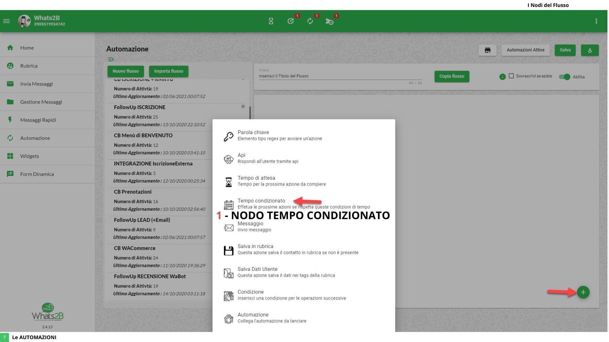Click the green plus add-node button
The image size is (609, 342).
tap(583, 292)
